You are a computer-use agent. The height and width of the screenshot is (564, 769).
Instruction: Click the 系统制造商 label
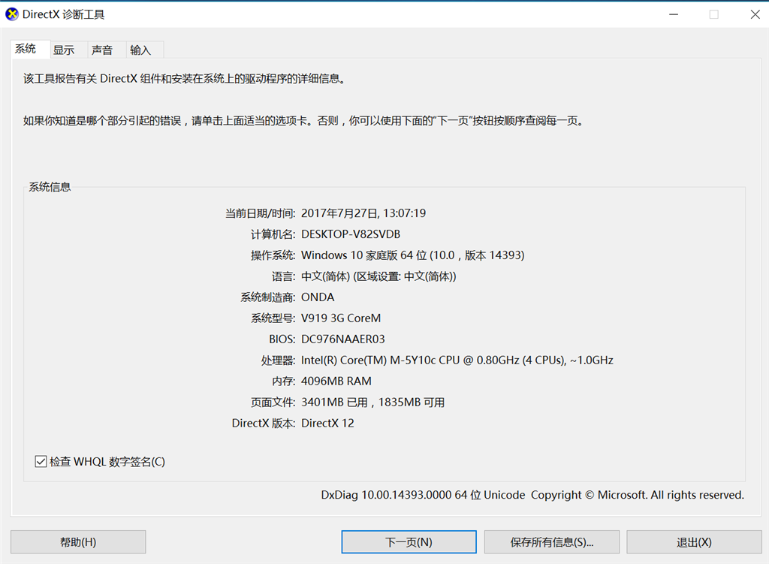click(267, 297)
